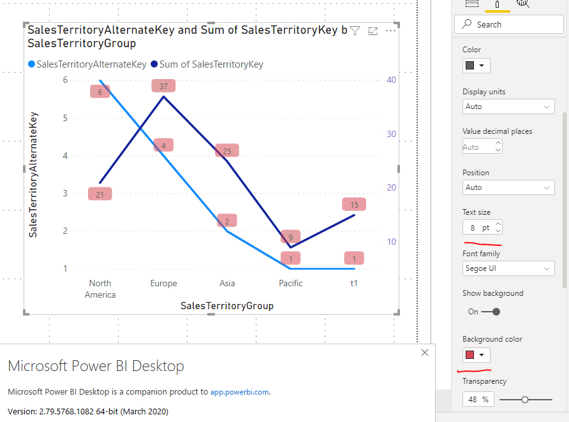
Task: Click the SalesTerritoryAlternateKey y-axis title
Action: [x=33, y=175]
